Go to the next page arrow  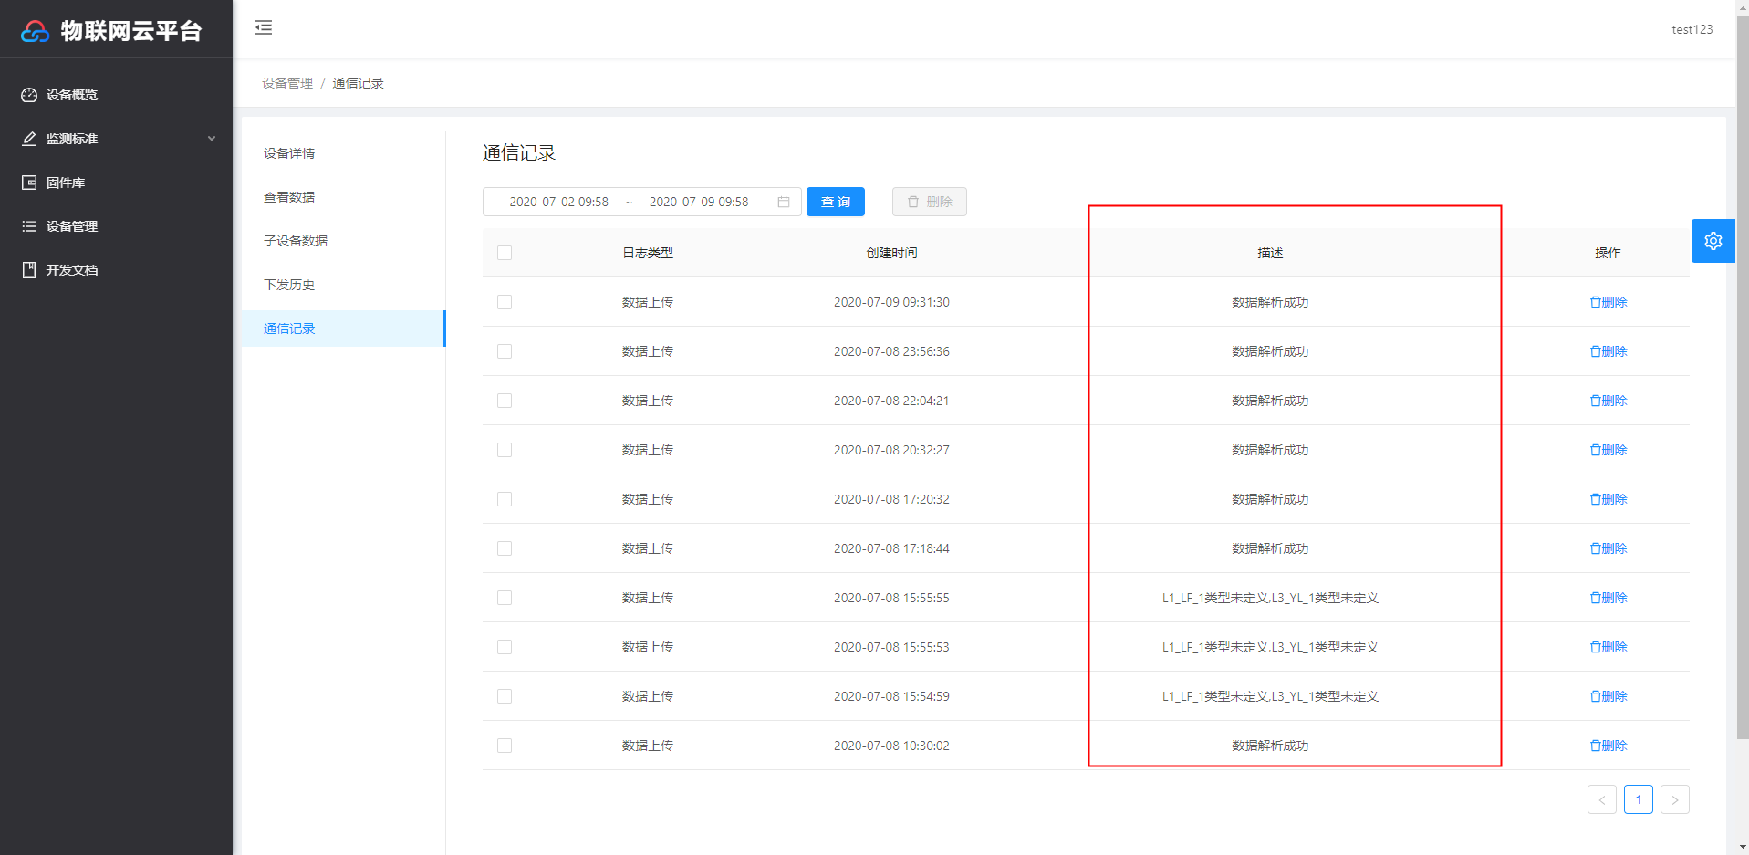point(1675,799)
